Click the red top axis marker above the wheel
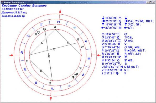 point(60,12)
